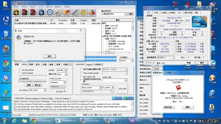This screenshot has width=221, height=124.
Task: Toggle checkbox of the queued Flash Video file
Action: click(x=16, y=23)
